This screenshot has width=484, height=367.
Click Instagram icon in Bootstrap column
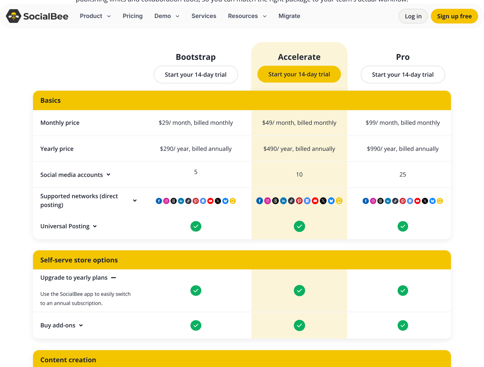(x=166, y=201)
